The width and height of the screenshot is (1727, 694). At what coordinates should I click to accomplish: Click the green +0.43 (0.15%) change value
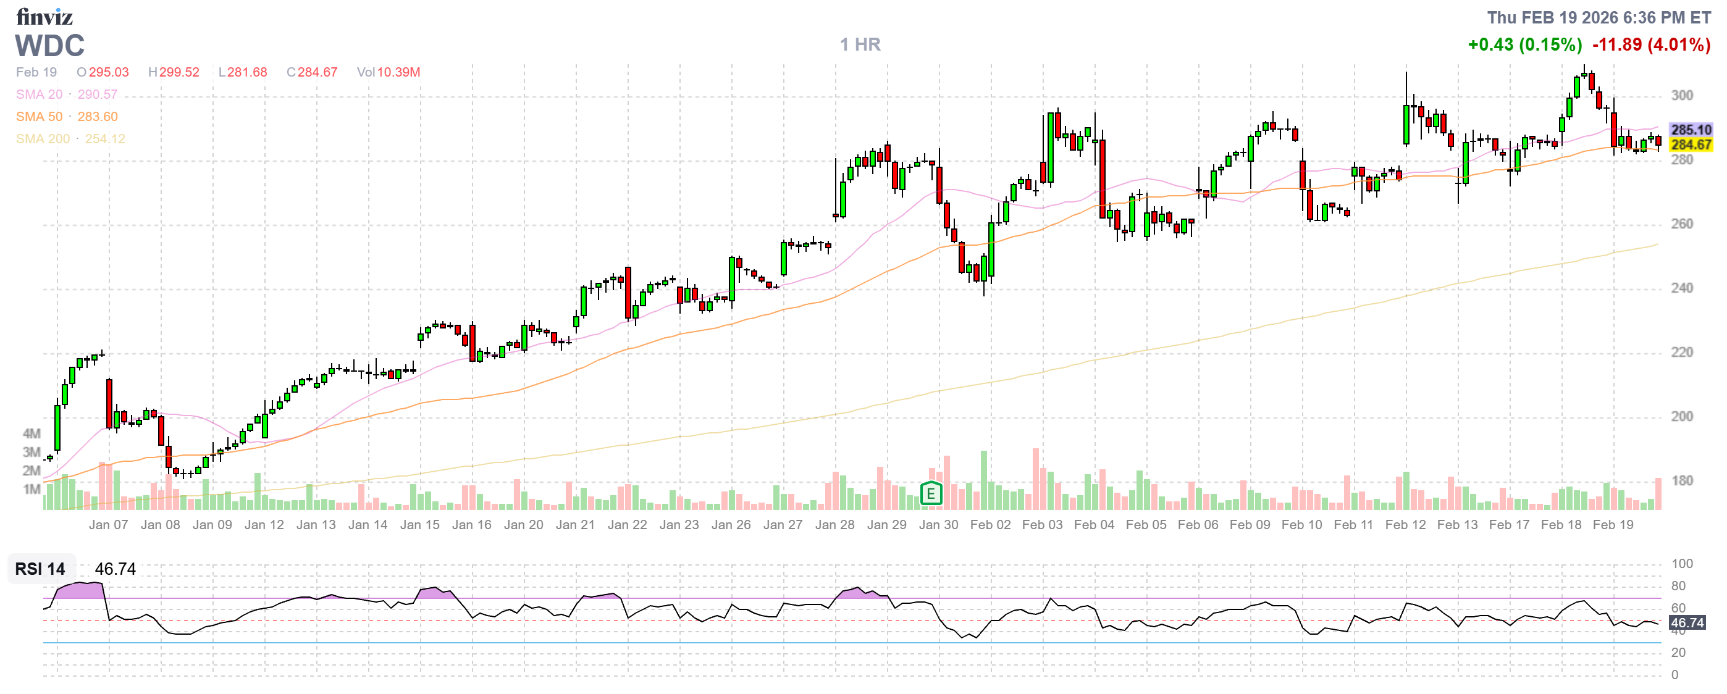[x=1524, y=45]
